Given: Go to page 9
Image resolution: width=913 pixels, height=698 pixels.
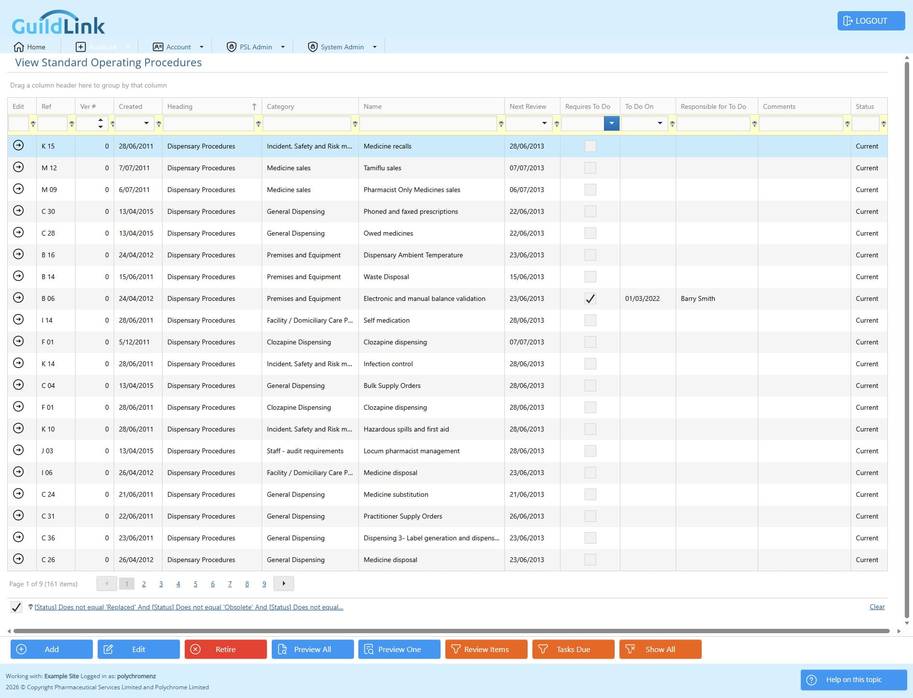Looking at the screenshot, I should 264,584.
